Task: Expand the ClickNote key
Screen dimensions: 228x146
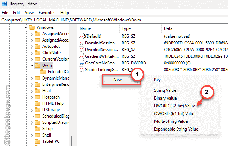Action: coord(32,53)
